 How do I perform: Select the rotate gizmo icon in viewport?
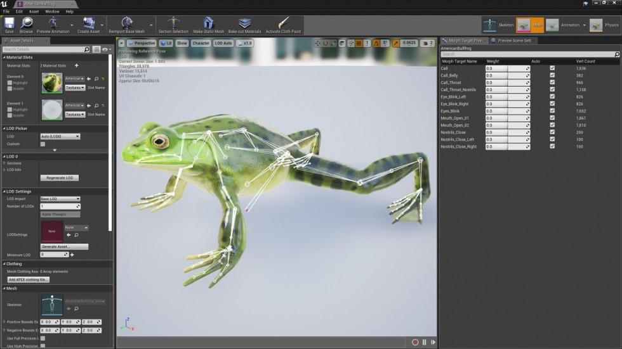pyautogui.click(x=326, y=43)
